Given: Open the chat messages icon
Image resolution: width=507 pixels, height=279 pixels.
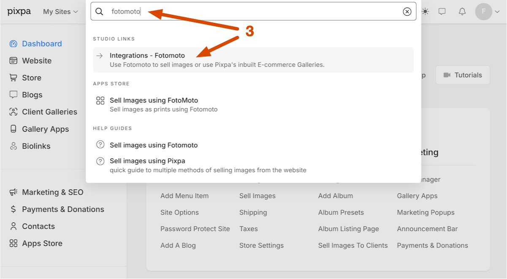Looking at the screenshot, I should [x=442, y=11].
